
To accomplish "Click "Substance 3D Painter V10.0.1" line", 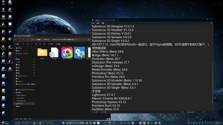I will 112,33.
